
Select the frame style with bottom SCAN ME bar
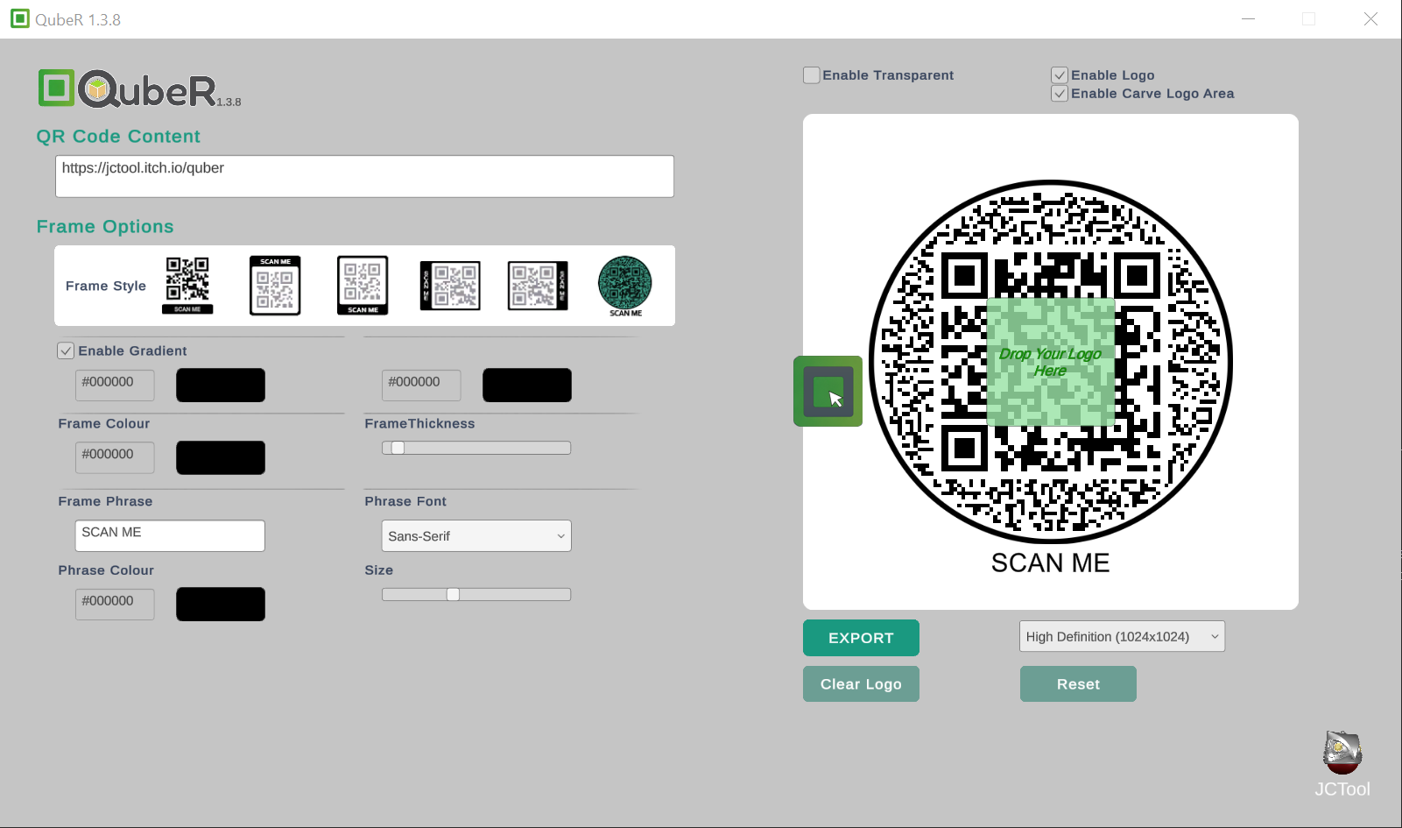coord(187,285)
